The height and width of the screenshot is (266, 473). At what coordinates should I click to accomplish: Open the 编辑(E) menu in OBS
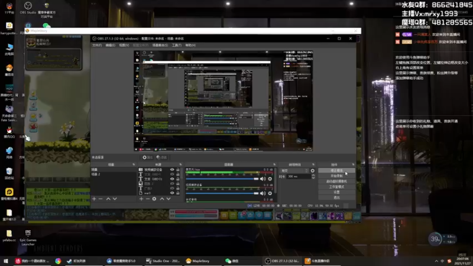[110, 46]
